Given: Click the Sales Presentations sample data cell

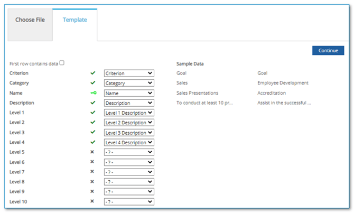Looking at the screenshot, I should [197, 93].
